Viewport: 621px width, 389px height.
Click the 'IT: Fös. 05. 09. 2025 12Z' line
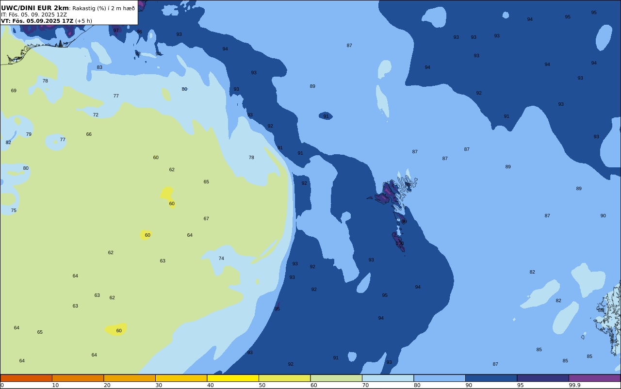click(x=34, y=15)
